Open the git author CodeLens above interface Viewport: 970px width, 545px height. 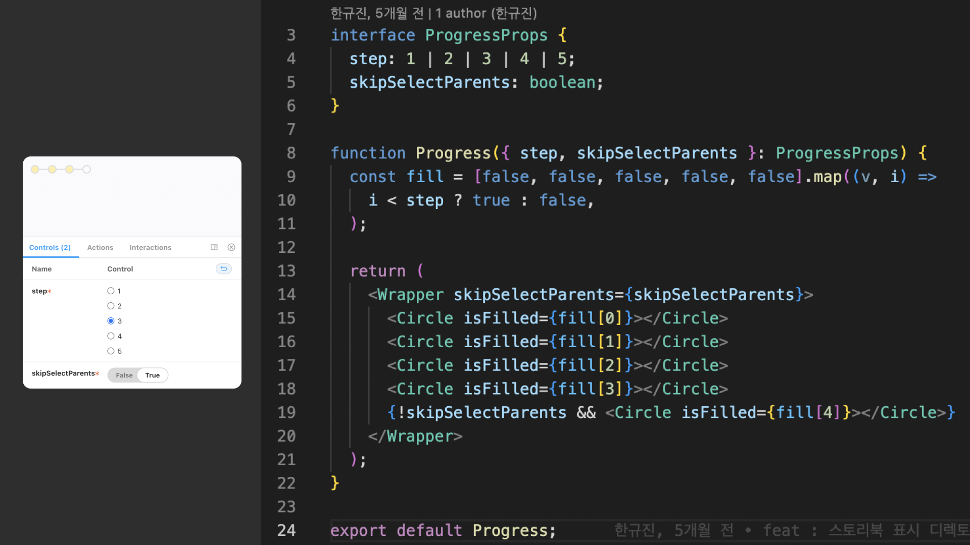click(x=433, y=13)
